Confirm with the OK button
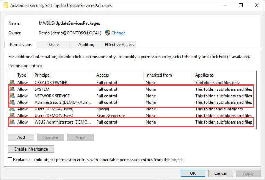 tap(193, 173)
